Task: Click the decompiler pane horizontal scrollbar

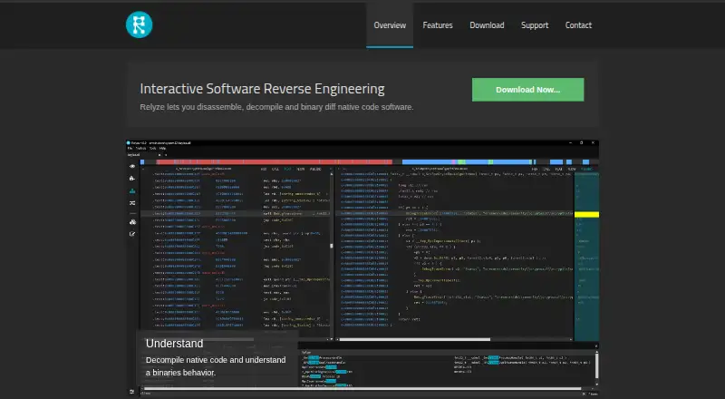Action: point(414,339)
